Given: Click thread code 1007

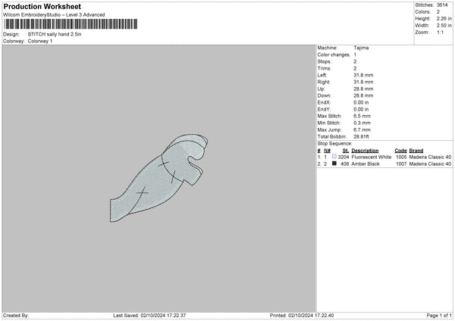Looking at the screenshot, I should (x=401, y=164).
